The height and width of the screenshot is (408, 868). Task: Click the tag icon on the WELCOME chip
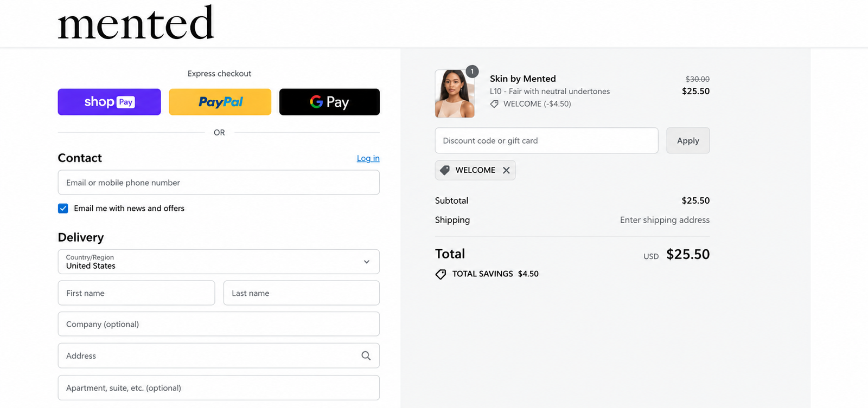pos(445,170)
